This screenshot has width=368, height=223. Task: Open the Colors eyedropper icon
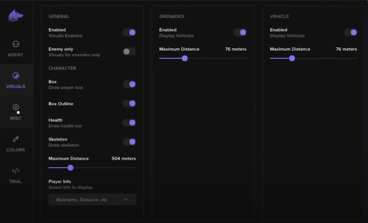coord(15,139)
